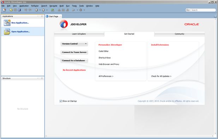
Task: Click the Open Application folder icon
Action: coord(7,31)
